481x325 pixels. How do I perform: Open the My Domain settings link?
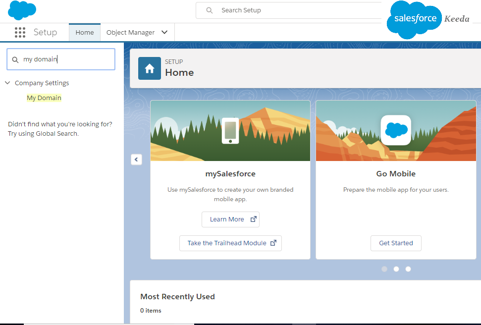pos(44,98)
